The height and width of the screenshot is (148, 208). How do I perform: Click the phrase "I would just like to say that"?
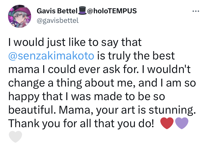point(75,42)
